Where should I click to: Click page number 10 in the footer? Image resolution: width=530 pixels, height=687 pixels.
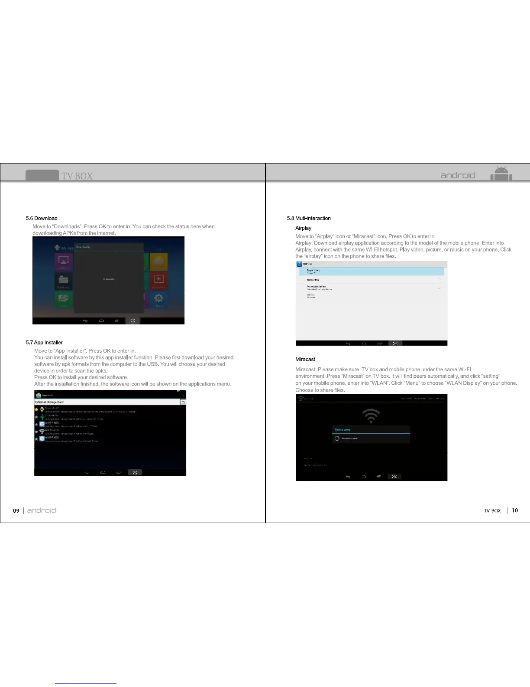pyautogui.click(x=515, y=510)
